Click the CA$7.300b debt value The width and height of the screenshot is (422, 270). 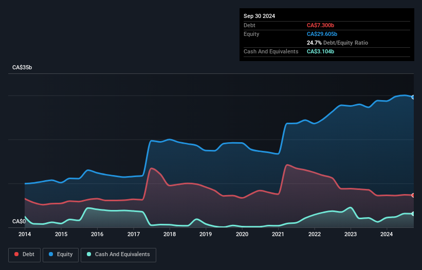click(x=320, y=25)
